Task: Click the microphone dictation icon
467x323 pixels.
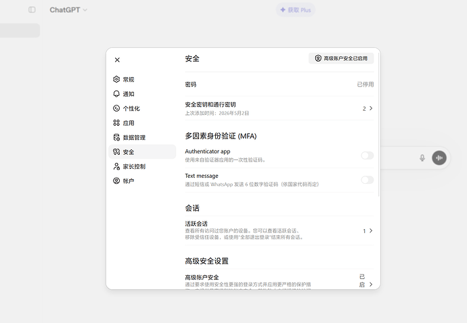Action: click(x=422, y=158)
